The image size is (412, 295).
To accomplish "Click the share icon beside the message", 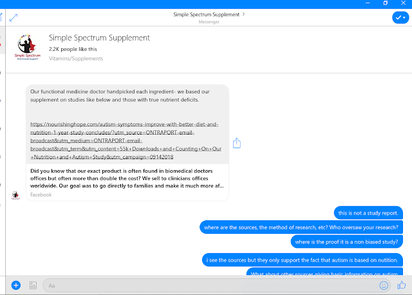I will pos(237,143).
